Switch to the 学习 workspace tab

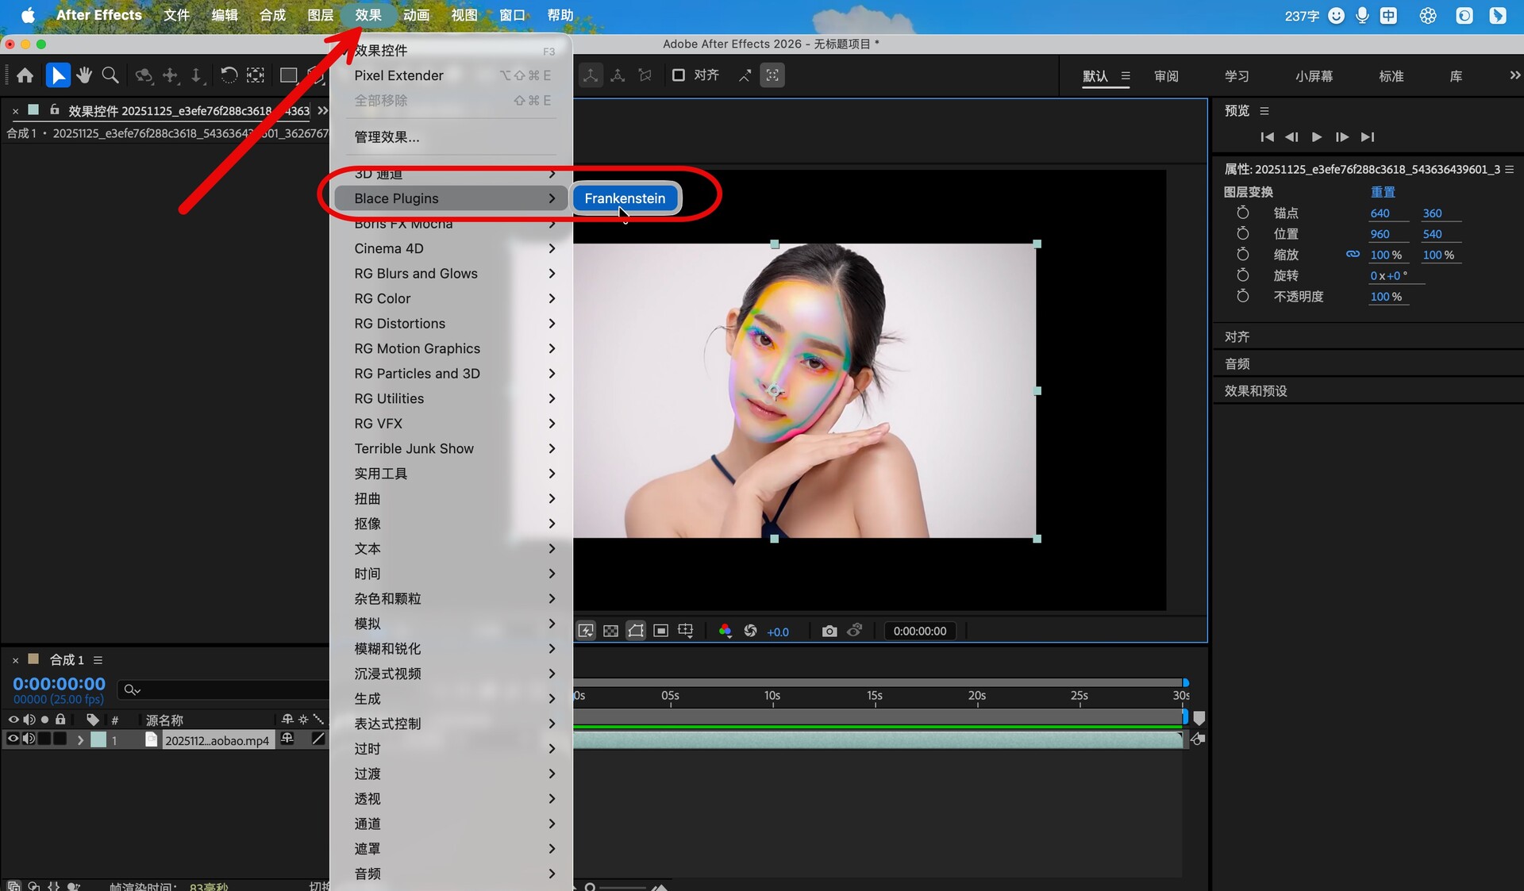tap(1236, 76)
